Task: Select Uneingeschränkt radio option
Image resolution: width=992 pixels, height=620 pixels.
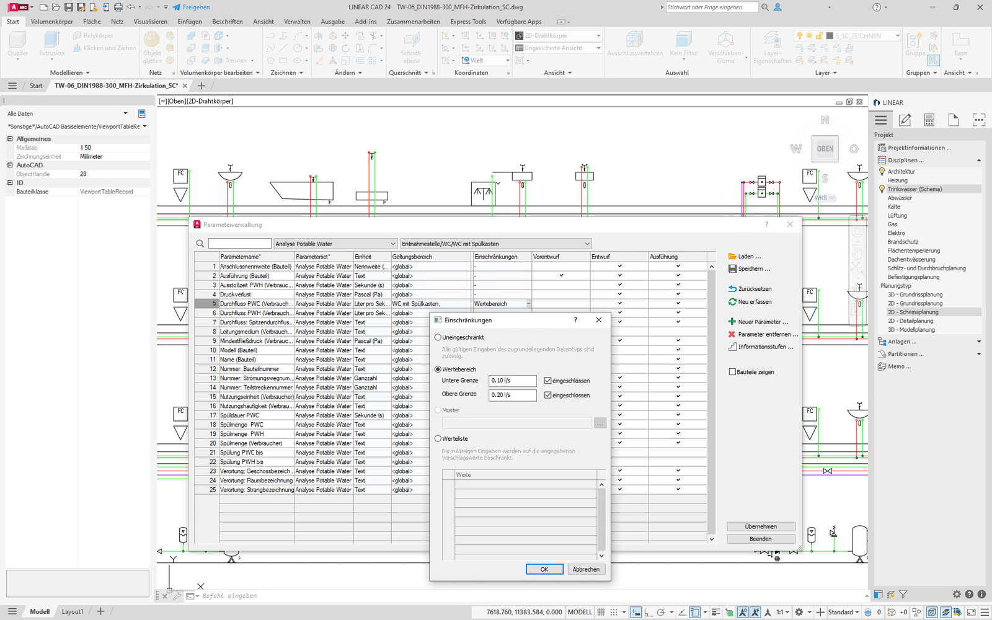Action: point(438,337)
